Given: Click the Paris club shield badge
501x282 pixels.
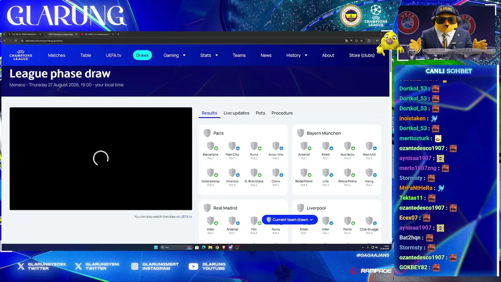Looking at the screenshot, I should tap(207, 133).
